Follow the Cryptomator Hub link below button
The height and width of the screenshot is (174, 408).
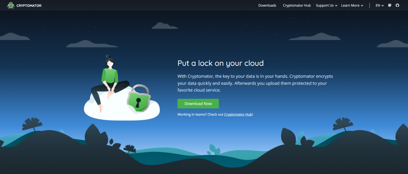coord(238,115)
